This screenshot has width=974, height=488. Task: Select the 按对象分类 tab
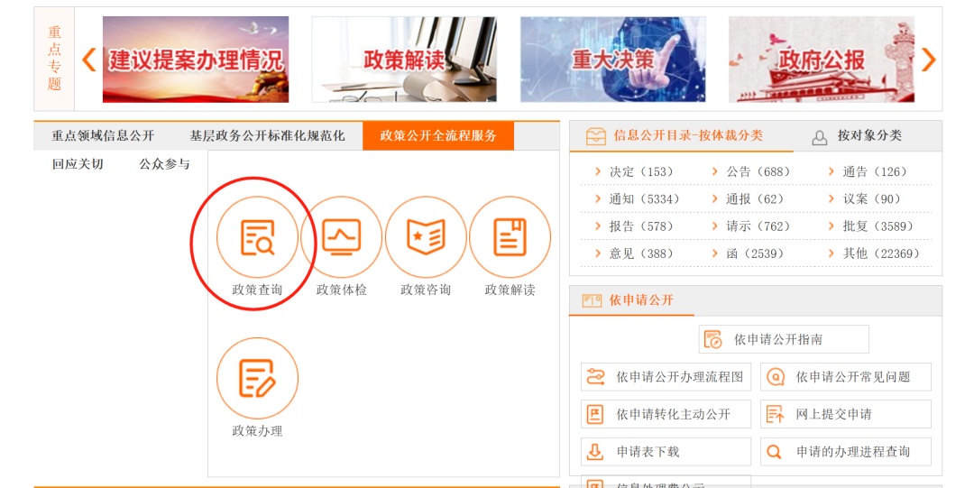tap(869, 135)
